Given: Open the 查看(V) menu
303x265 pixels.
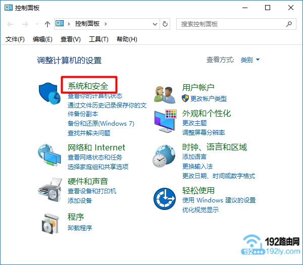Looking at the screenshot, I should [70, 39].
